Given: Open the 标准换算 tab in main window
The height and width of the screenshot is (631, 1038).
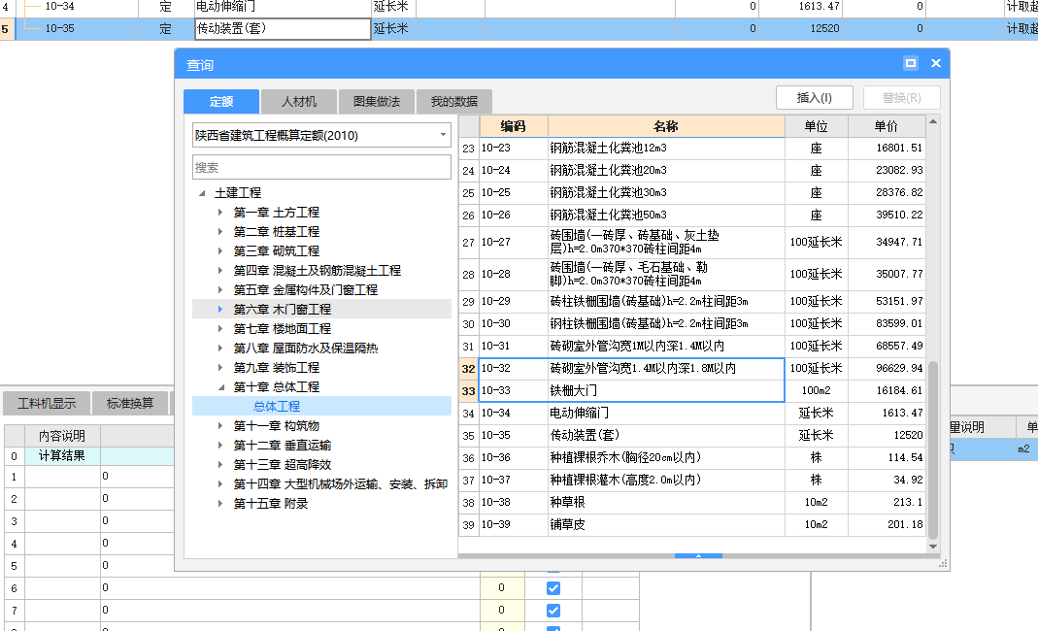Looking at the screenshot, I should coord(130,403).
